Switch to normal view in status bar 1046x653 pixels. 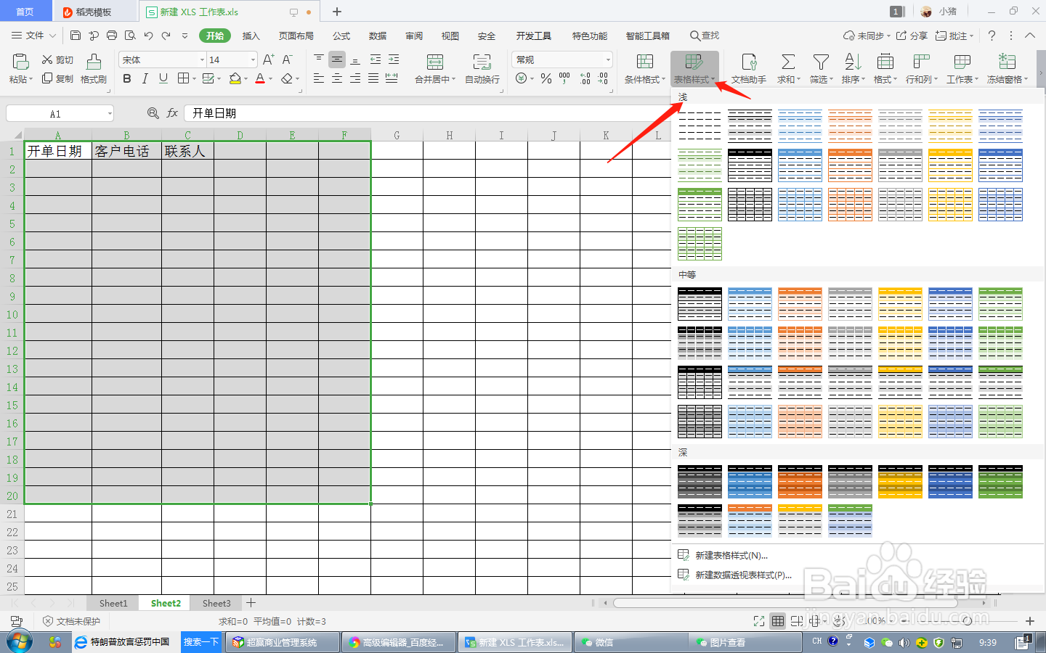(x=778, y=621)
